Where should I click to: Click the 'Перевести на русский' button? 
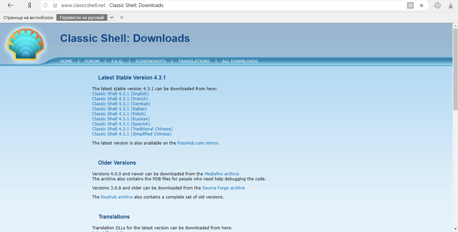82,17
